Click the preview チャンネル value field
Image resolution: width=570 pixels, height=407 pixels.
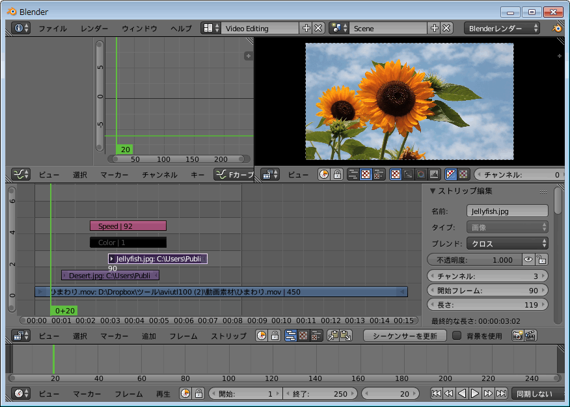pos(520,175)
